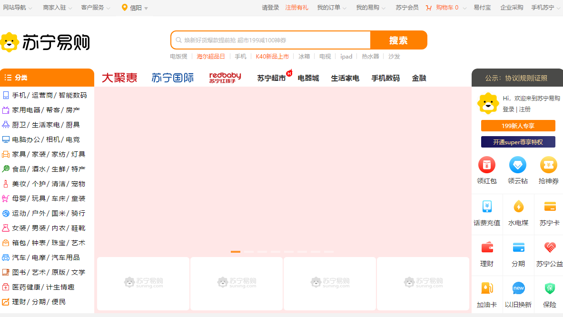Screen dimensions: 563x317
Task: Open the 生活家电 tab
Action: point(345,78)
